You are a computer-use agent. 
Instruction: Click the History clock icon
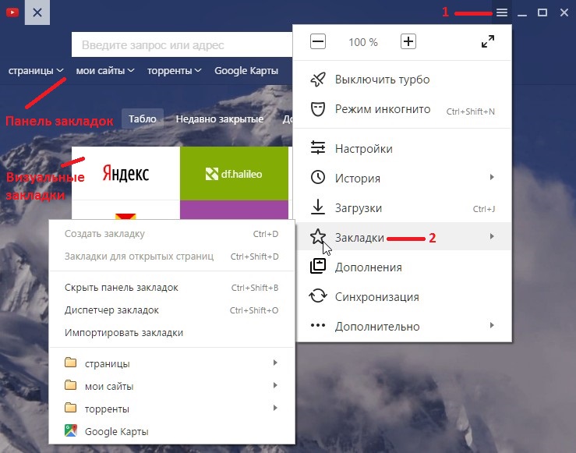coord(318,177)
